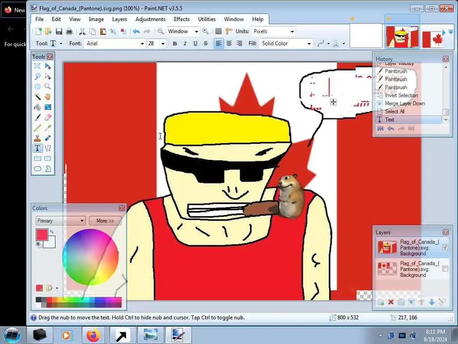Viewport: 458px width, 344px height.
Task: Toggle Underline text formatting
Action: 195,43
